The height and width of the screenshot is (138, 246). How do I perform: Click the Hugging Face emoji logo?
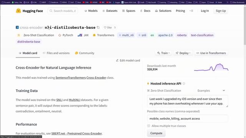[x=18, y=11]
